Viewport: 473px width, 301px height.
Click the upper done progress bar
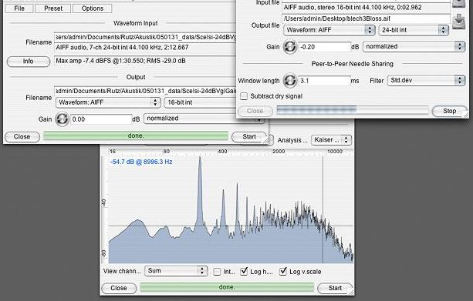pyautogui.click(x=136, y=135)
